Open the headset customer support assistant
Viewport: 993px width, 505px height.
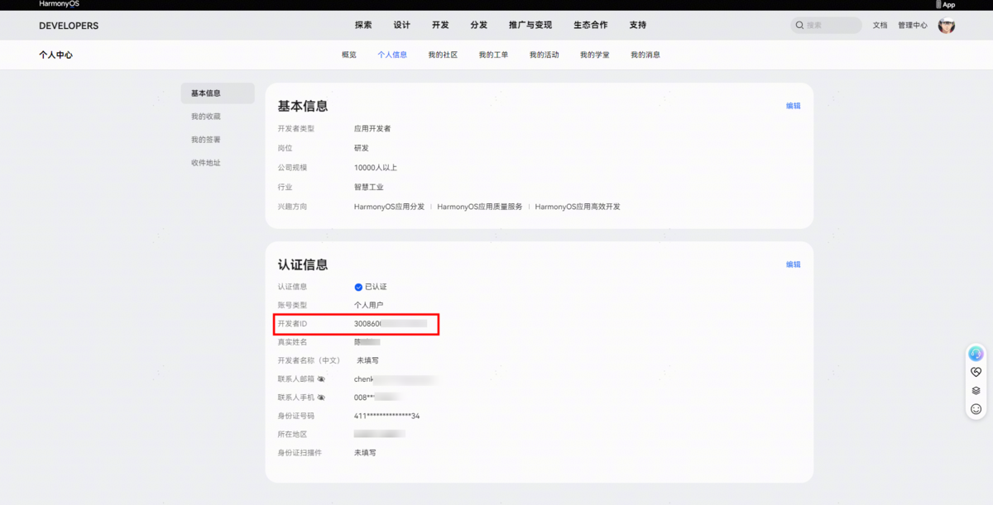click(976, 354)
